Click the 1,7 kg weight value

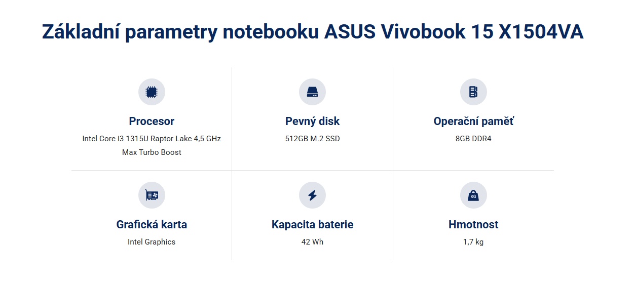(x=473, y=242)
